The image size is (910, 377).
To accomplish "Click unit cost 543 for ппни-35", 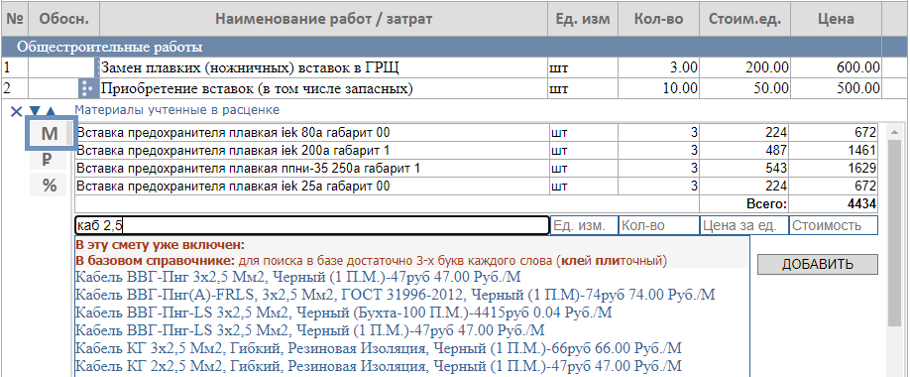I will (744, 169).
